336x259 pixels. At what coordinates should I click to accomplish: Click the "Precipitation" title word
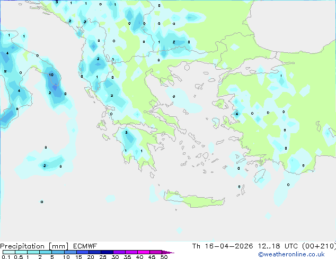tap(22, 246)
